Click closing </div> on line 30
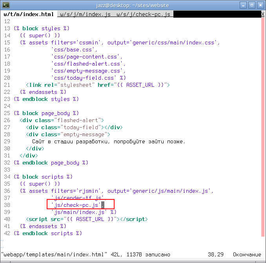Viewport: 266px width, 263px height. point(35,148)
